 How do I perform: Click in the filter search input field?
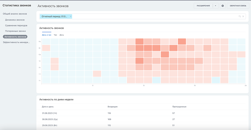click(154, 16)
